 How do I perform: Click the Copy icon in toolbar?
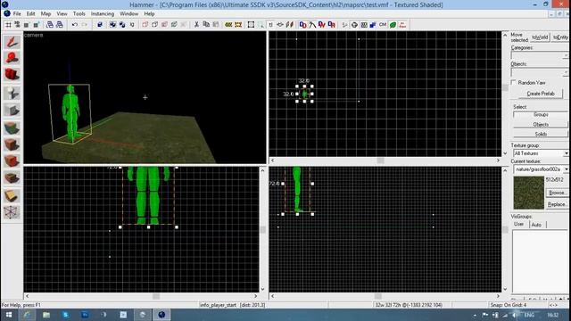(x=206, y=25)
